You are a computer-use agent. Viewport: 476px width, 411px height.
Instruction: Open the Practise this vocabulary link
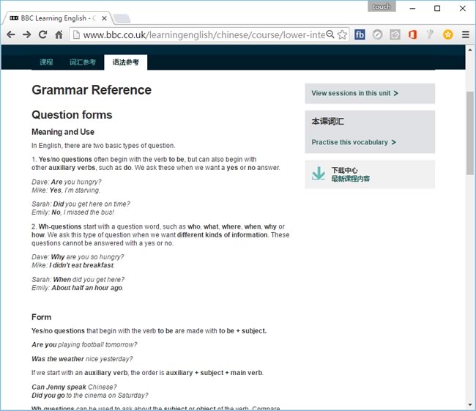coord(354,142)
